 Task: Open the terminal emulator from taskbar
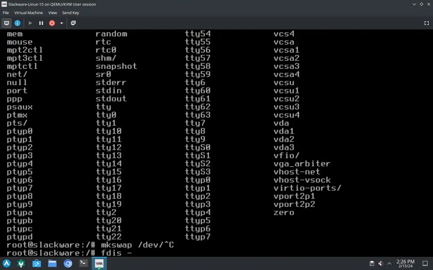(x=84, y=263)
